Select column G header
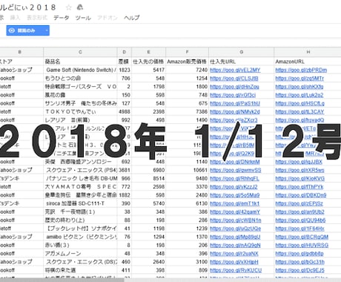Screen dimensions: 341x282 click(x=242, y=52)
